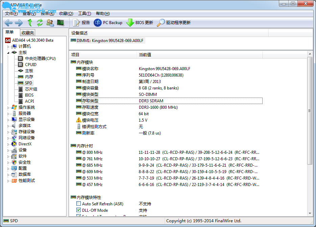The image size is (316, 227).
Task: Select 网络设备 in the tree
Action: [x=23, y=138]
